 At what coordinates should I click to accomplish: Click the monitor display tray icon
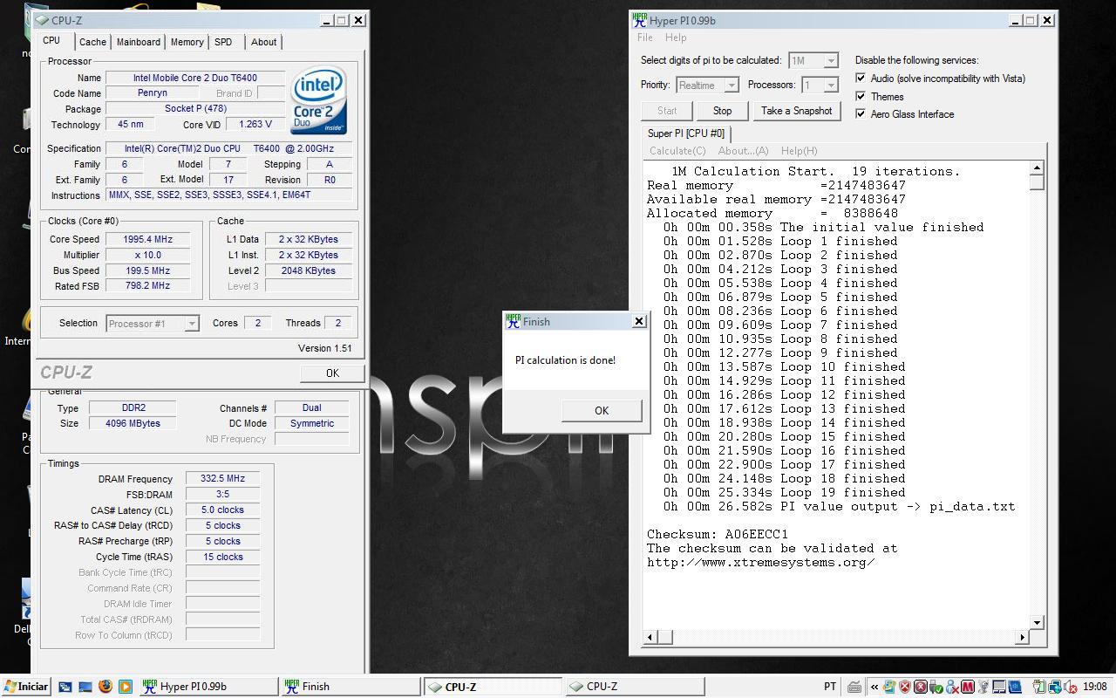tap(999, 687)
